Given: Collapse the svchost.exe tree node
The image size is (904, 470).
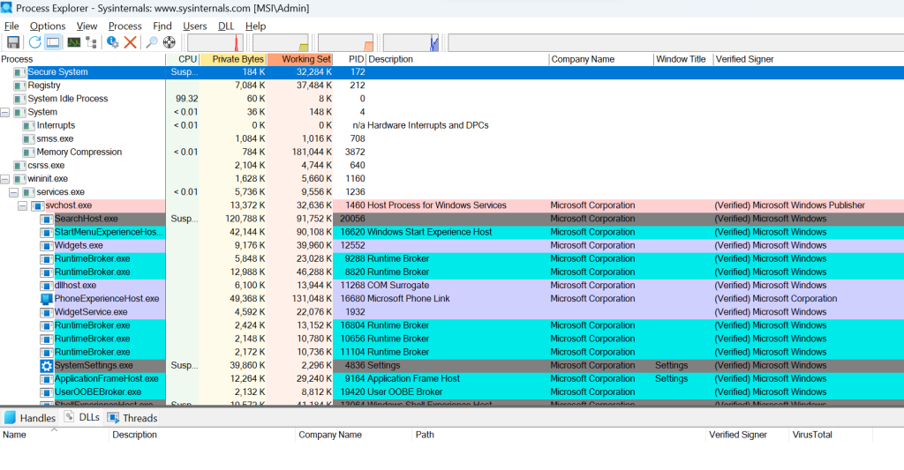Looking at the screenshot, I should tap(22, 205).
